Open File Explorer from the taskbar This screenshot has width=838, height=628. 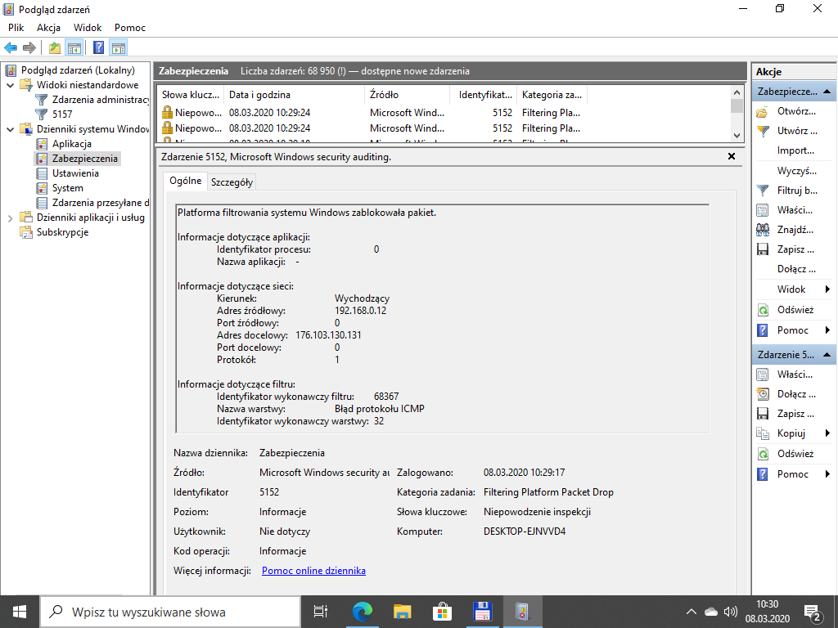point(402,611)
